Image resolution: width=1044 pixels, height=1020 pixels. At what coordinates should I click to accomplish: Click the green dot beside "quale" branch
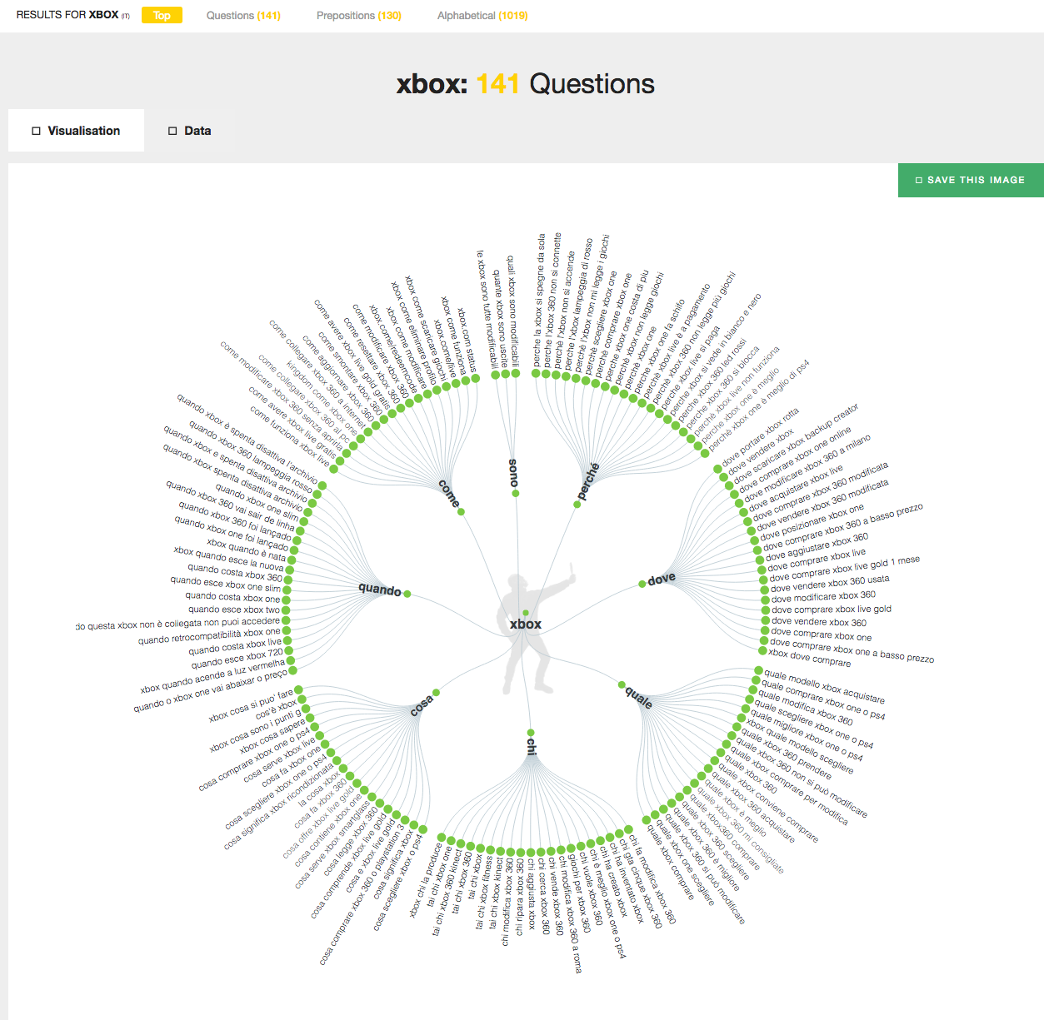click(x=622, y=684)
